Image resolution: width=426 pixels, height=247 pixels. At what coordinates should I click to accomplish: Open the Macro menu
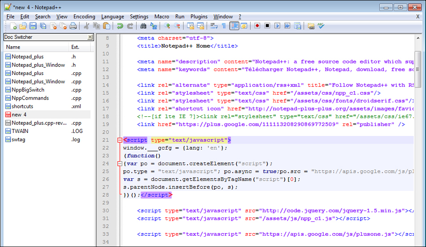(161, 17)
